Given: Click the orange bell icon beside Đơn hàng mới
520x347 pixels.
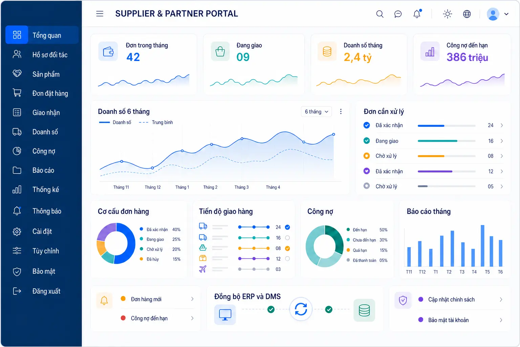Looking at the screenshot, I should pyautogui.click(x=104, y=300).
